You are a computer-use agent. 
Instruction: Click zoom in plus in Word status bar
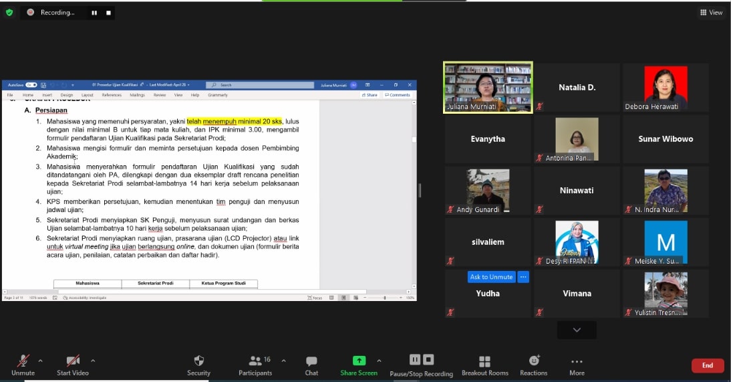pyautogui.click(x=401, y=298)
